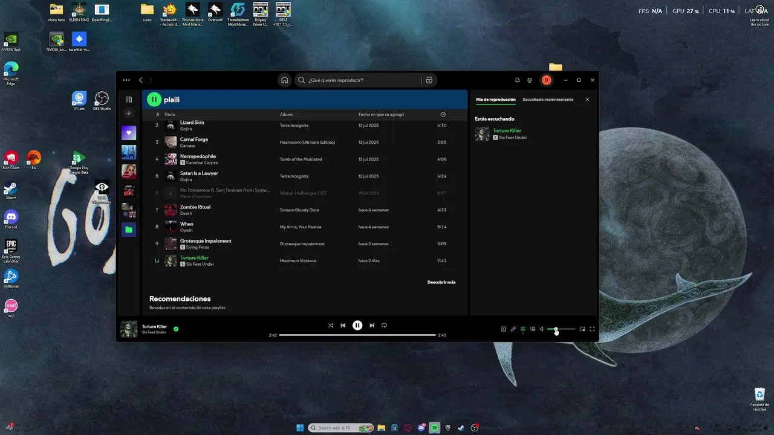Open the Tomb of the Mutilated album
This screenshot has width=774, height=435.
301,159
